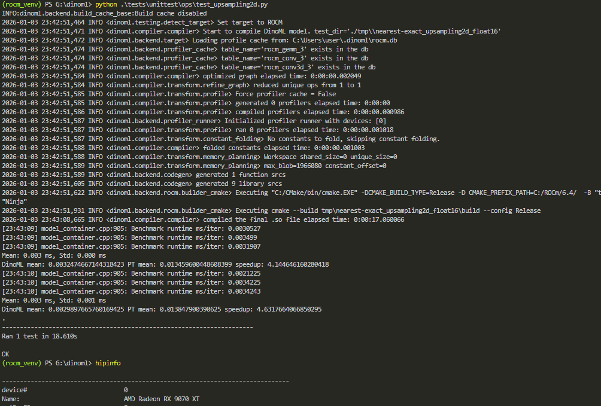Click benchmark value 0.003499
601x406 pixels.
click(242, 237)
